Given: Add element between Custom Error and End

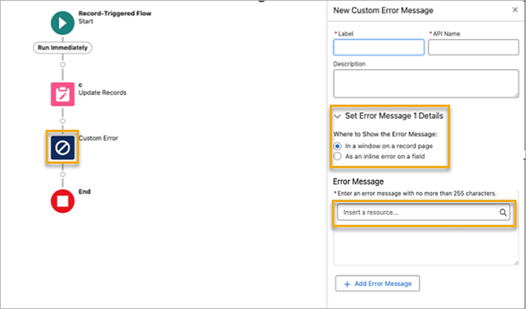Looking at the screenshot, I should [x=62, y=174].
